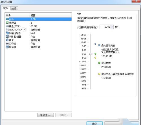Click the 4 GB slider scale label
This screenshot has width=141, height=125.
[x=84, y=50]
